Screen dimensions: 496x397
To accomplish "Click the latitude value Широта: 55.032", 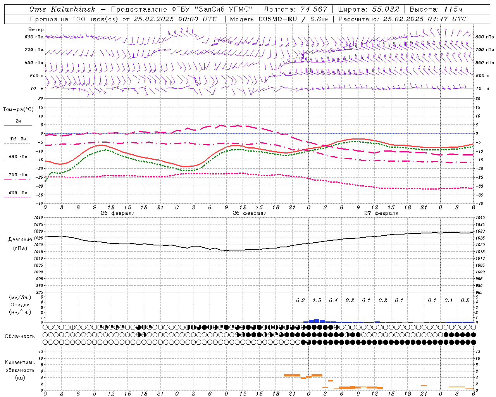I will (369, 9).
